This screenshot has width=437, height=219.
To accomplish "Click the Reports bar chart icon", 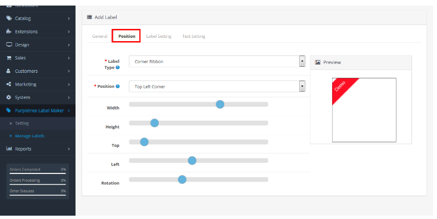I will pyautogui.click(x=9, y=149).
